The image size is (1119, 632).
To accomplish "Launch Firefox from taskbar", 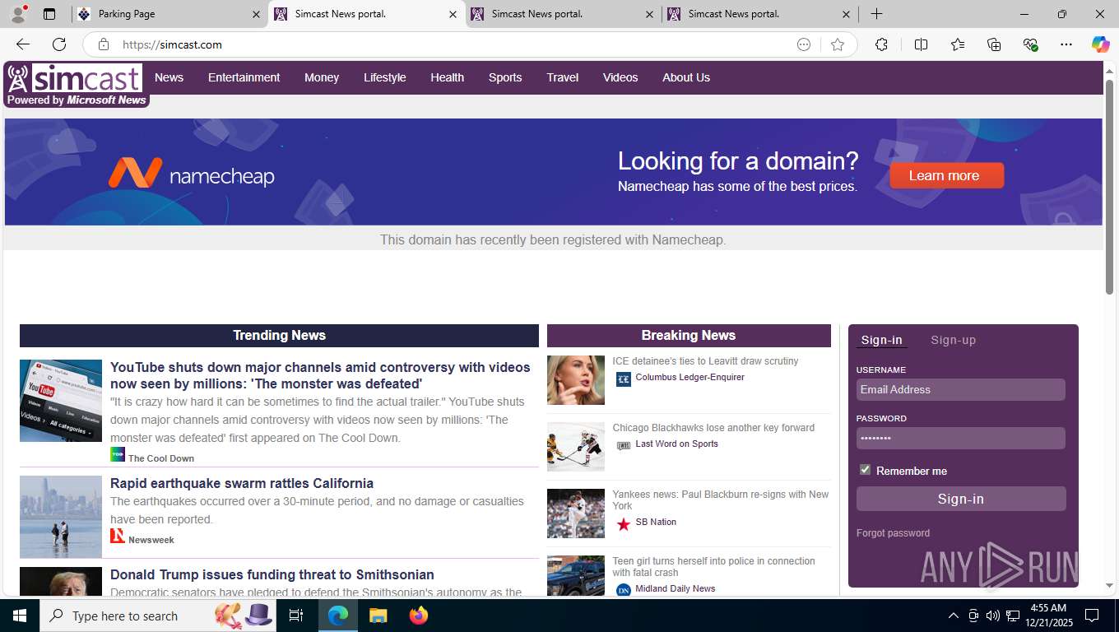I will 419,616.
